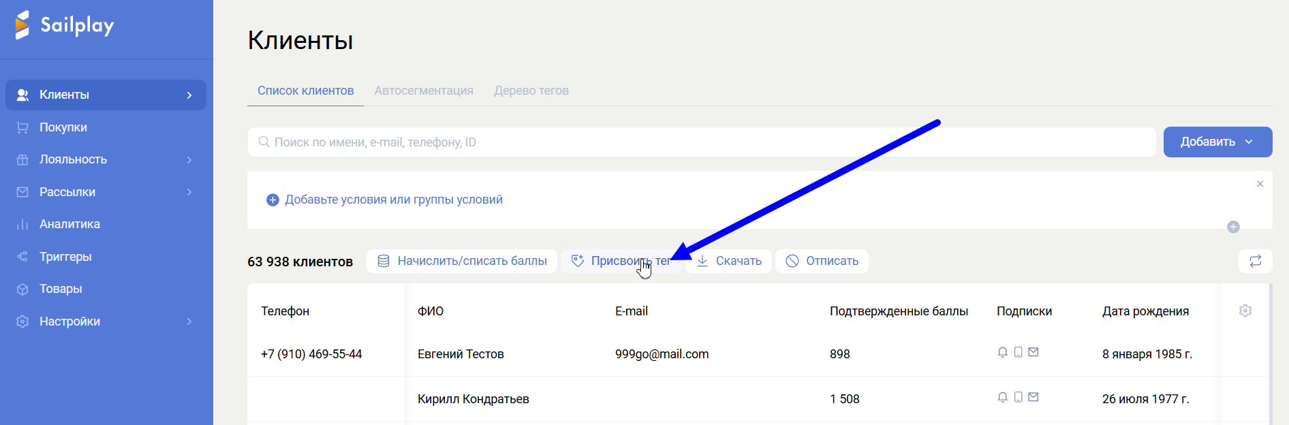Click the gray plus circle icon
The height and width of the screenshot is (425, 1289).
tap(1233, 227)
